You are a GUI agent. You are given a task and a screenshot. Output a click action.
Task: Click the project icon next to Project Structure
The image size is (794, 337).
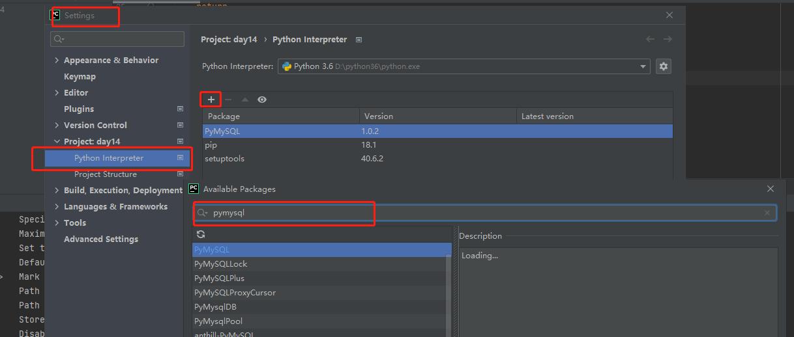(x=180, y=174)
